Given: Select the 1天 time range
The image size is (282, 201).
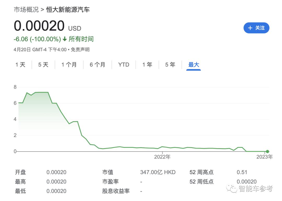Looking at the screenshot, I should (20, 65).
